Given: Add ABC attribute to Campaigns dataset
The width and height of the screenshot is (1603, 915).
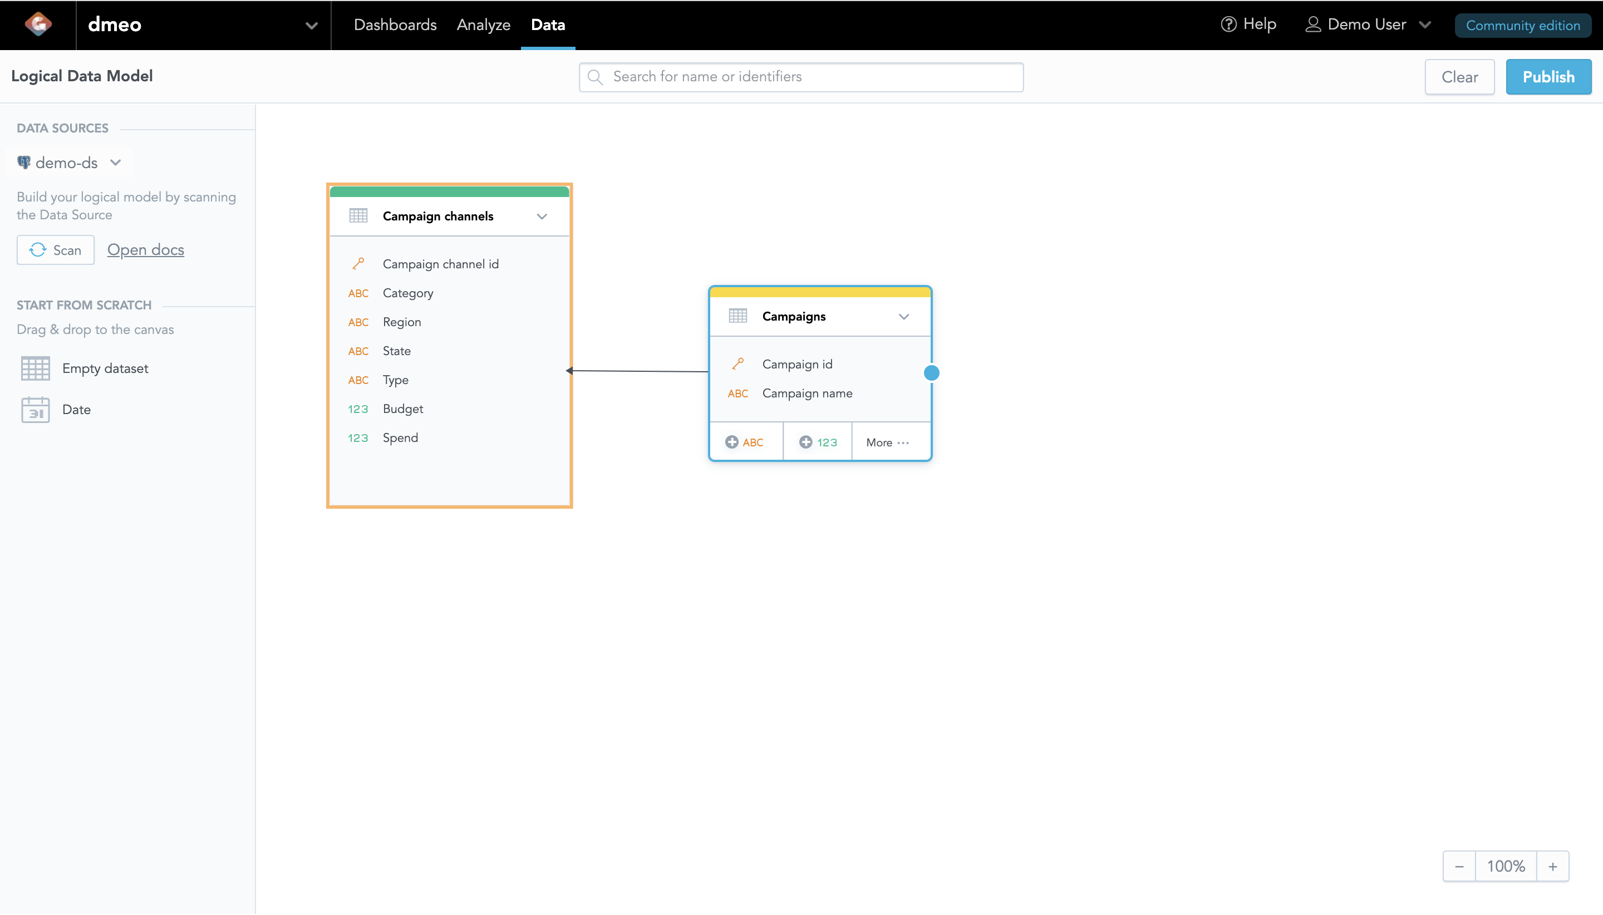Looking at the screenshot, I should [x=745, y=442].
